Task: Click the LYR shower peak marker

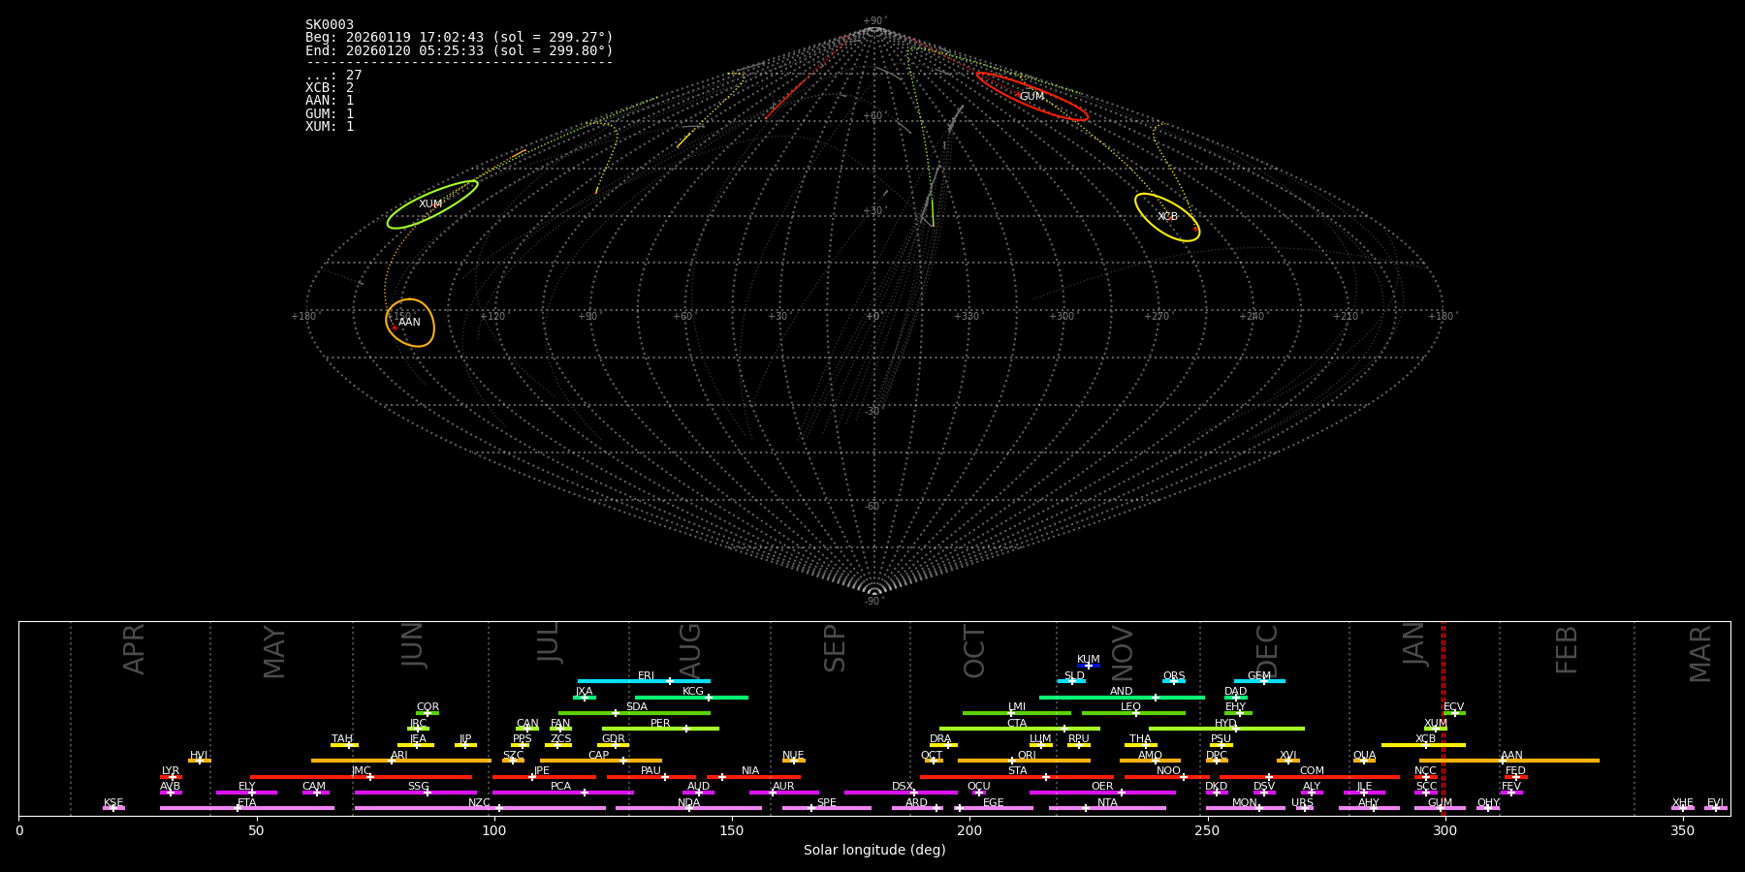Action: (173, 777)
